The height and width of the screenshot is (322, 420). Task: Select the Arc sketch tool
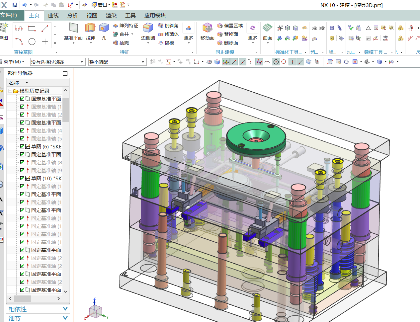tap(19, 41)
